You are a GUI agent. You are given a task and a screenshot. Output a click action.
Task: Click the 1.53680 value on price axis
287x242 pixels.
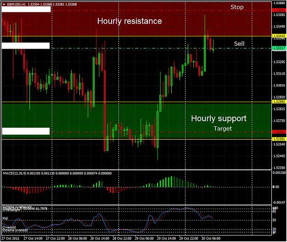(x=279, y=3)
